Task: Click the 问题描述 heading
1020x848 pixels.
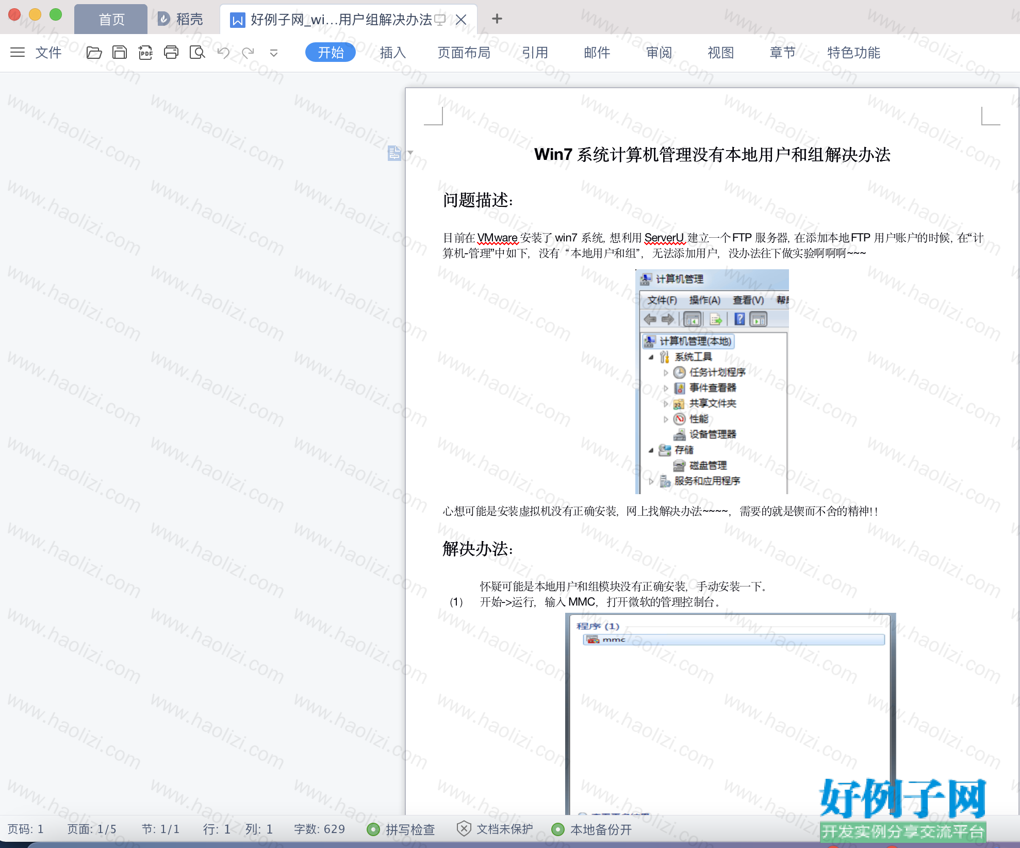Action: 478,200
